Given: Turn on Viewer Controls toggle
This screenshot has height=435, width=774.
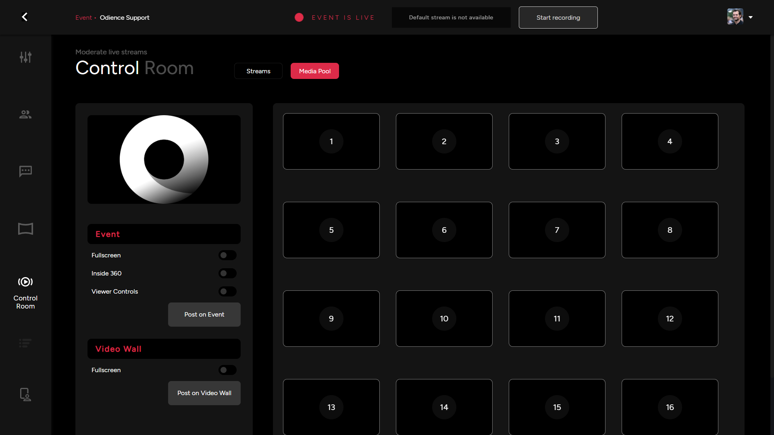Looking at the screenshot, I should coord(227,292).
